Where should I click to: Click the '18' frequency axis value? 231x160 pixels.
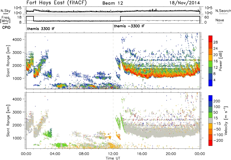[x=19, y=17]
